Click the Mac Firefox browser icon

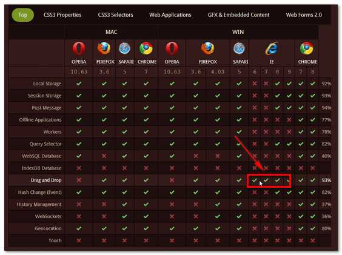[104, 48]
